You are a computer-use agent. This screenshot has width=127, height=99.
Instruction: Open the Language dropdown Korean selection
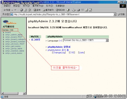click(x=86, y=40)
